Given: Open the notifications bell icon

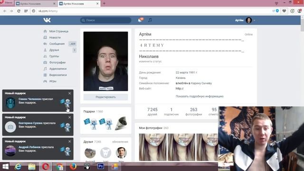Looking at the screenshot, I should pyautogui.click(x=140, y=20).
